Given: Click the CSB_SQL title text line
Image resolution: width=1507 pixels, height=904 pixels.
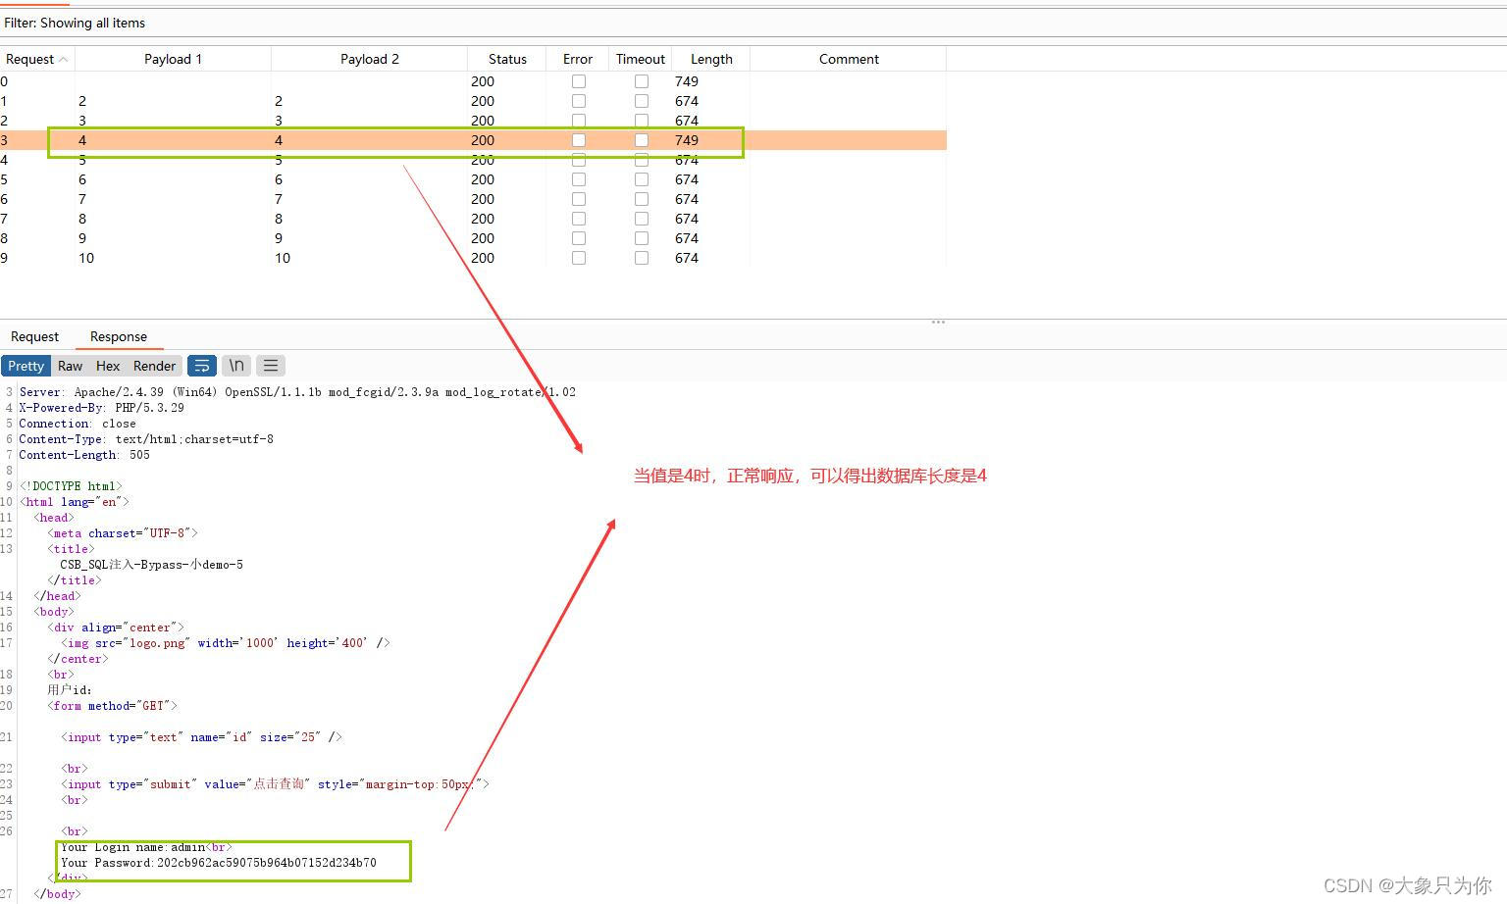Looking at the screenshot, I should pyautogui.click(x=151, y=565).
